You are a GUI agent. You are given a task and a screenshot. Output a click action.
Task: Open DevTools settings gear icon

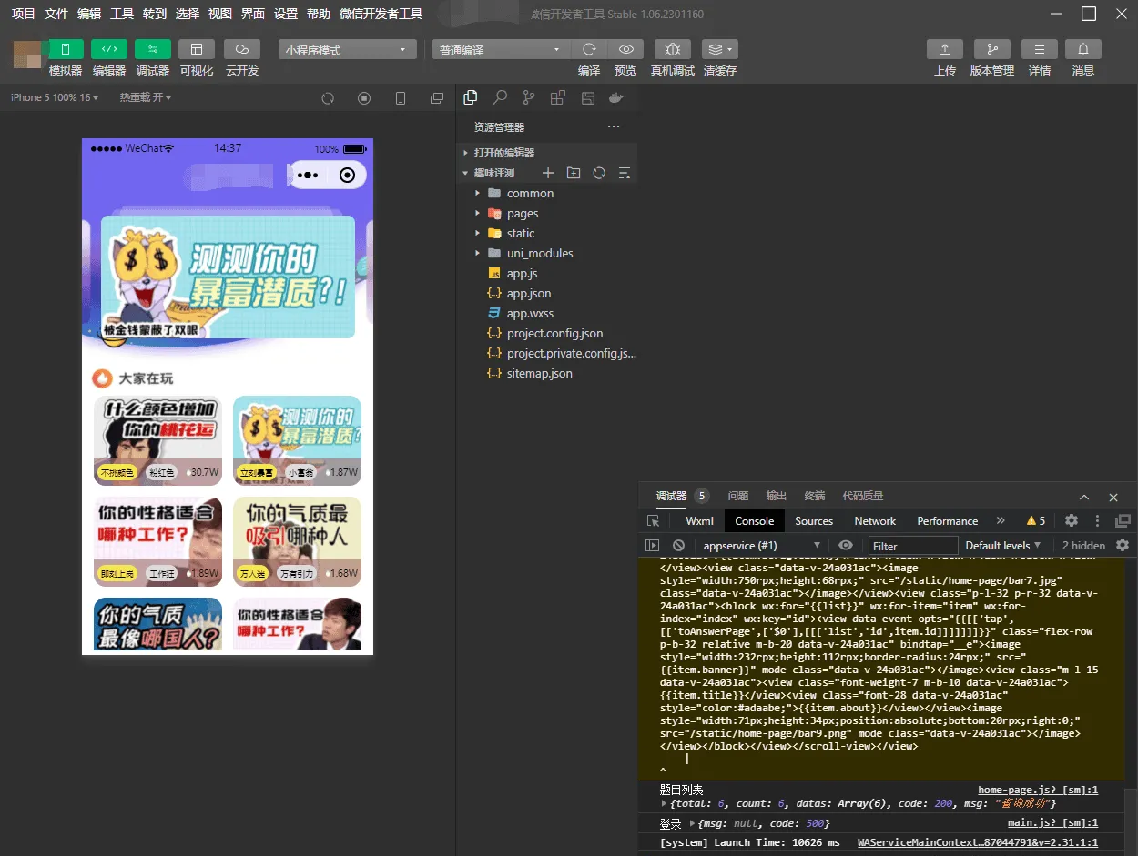[1072, 520]
